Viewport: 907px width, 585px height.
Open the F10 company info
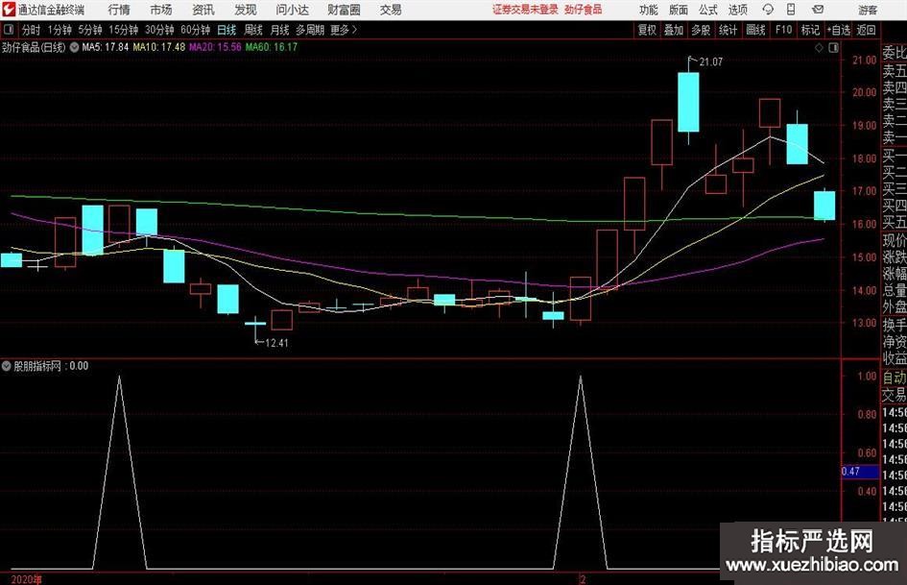[783, 30]
